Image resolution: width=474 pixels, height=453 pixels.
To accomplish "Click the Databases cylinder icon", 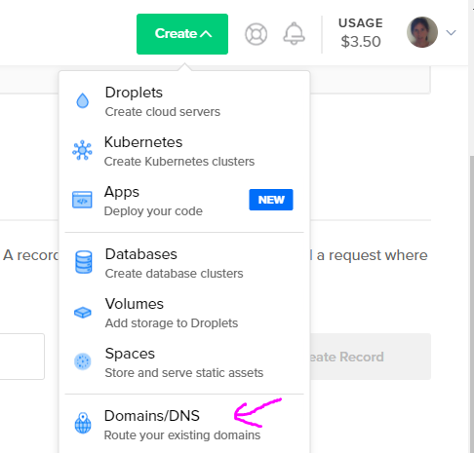I will pos(83,262).
